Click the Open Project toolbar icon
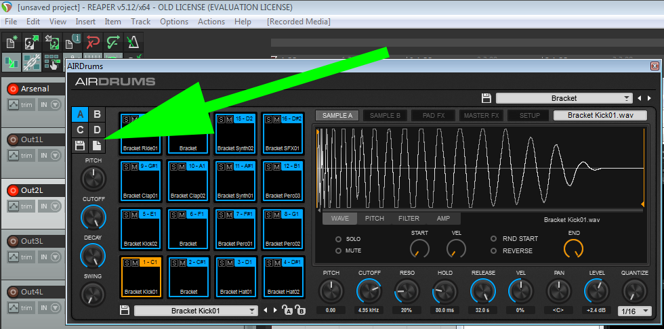Image resolution: width=664 pixels, height=329 pixels. [x=32, y=43]
